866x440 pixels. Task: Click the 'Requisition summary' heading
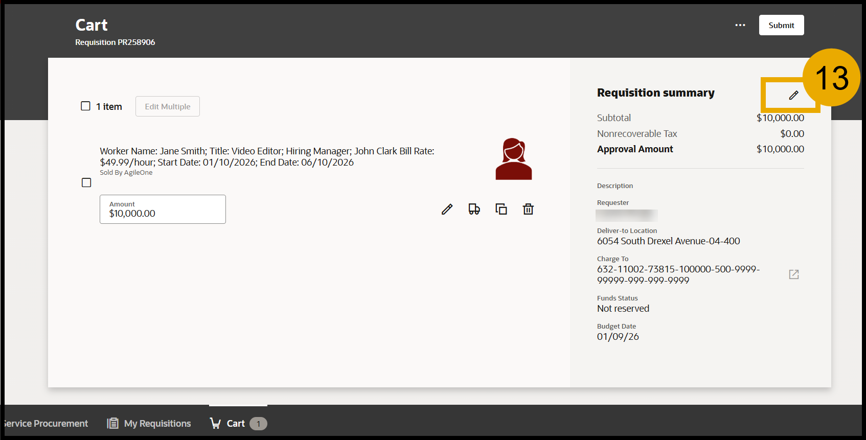point(656,92)
